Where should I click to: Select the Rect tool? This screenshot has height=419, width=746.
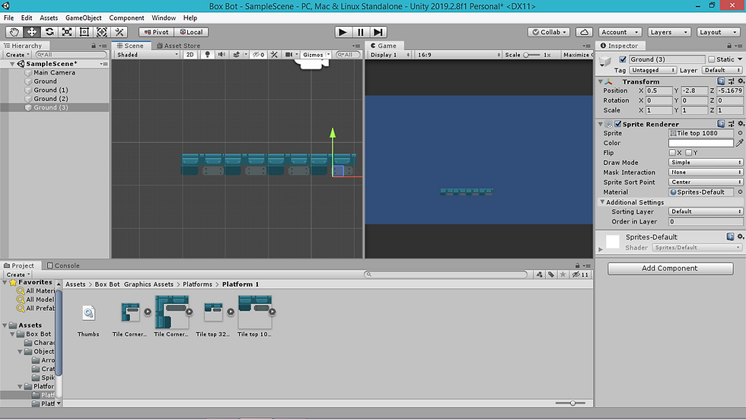tap(84, 32)
